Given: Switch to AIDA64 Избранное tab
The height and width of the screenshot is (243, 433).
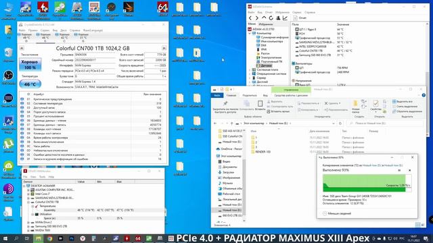Looking at the screenshot, I should (266, 24).
